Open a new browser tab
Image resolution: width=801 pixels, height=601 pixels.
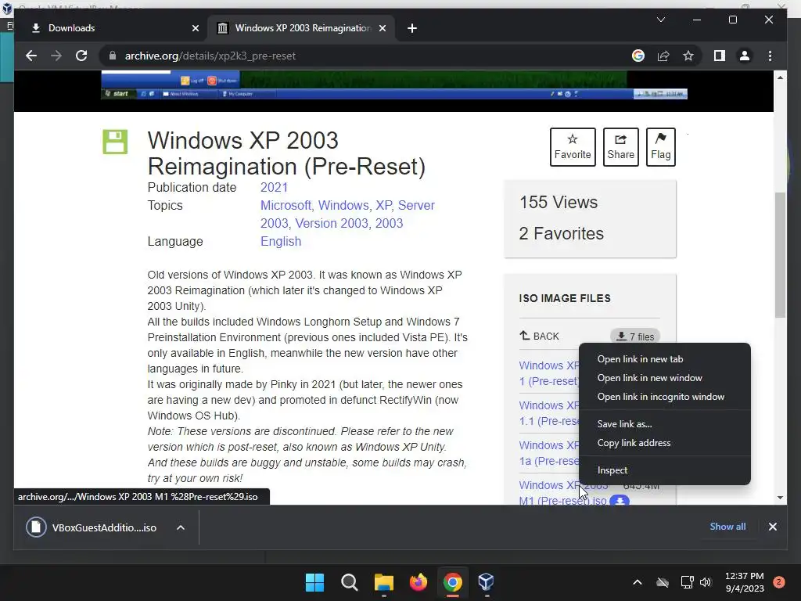(411, 28)
